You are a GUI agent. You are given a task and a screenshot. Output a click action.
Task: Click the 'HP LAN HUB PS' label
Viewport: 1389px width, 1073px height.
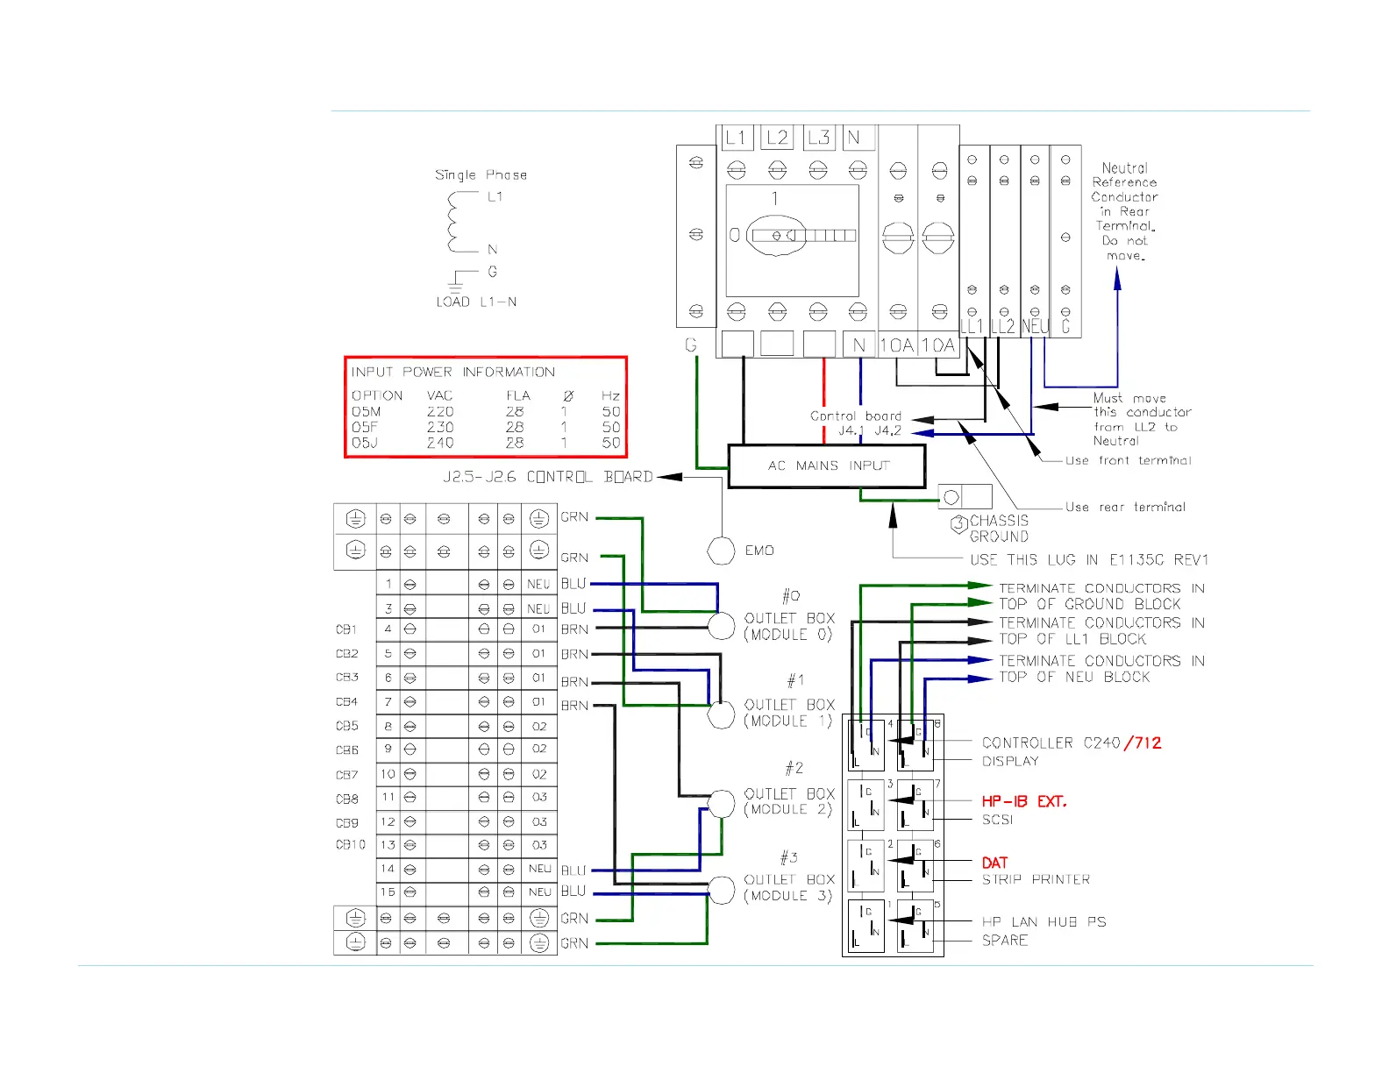coord(1044,922)
